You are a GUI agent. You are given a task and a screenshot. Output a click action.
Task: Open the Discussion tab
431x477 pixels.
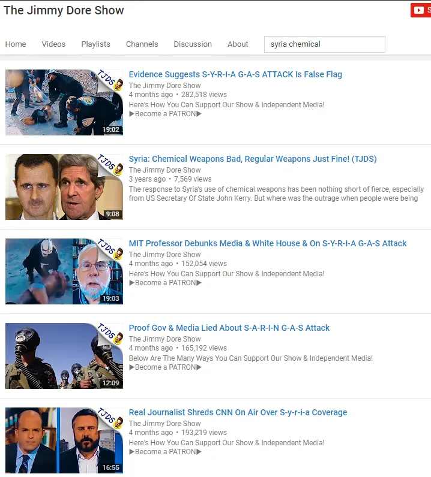tap(193, 44)
